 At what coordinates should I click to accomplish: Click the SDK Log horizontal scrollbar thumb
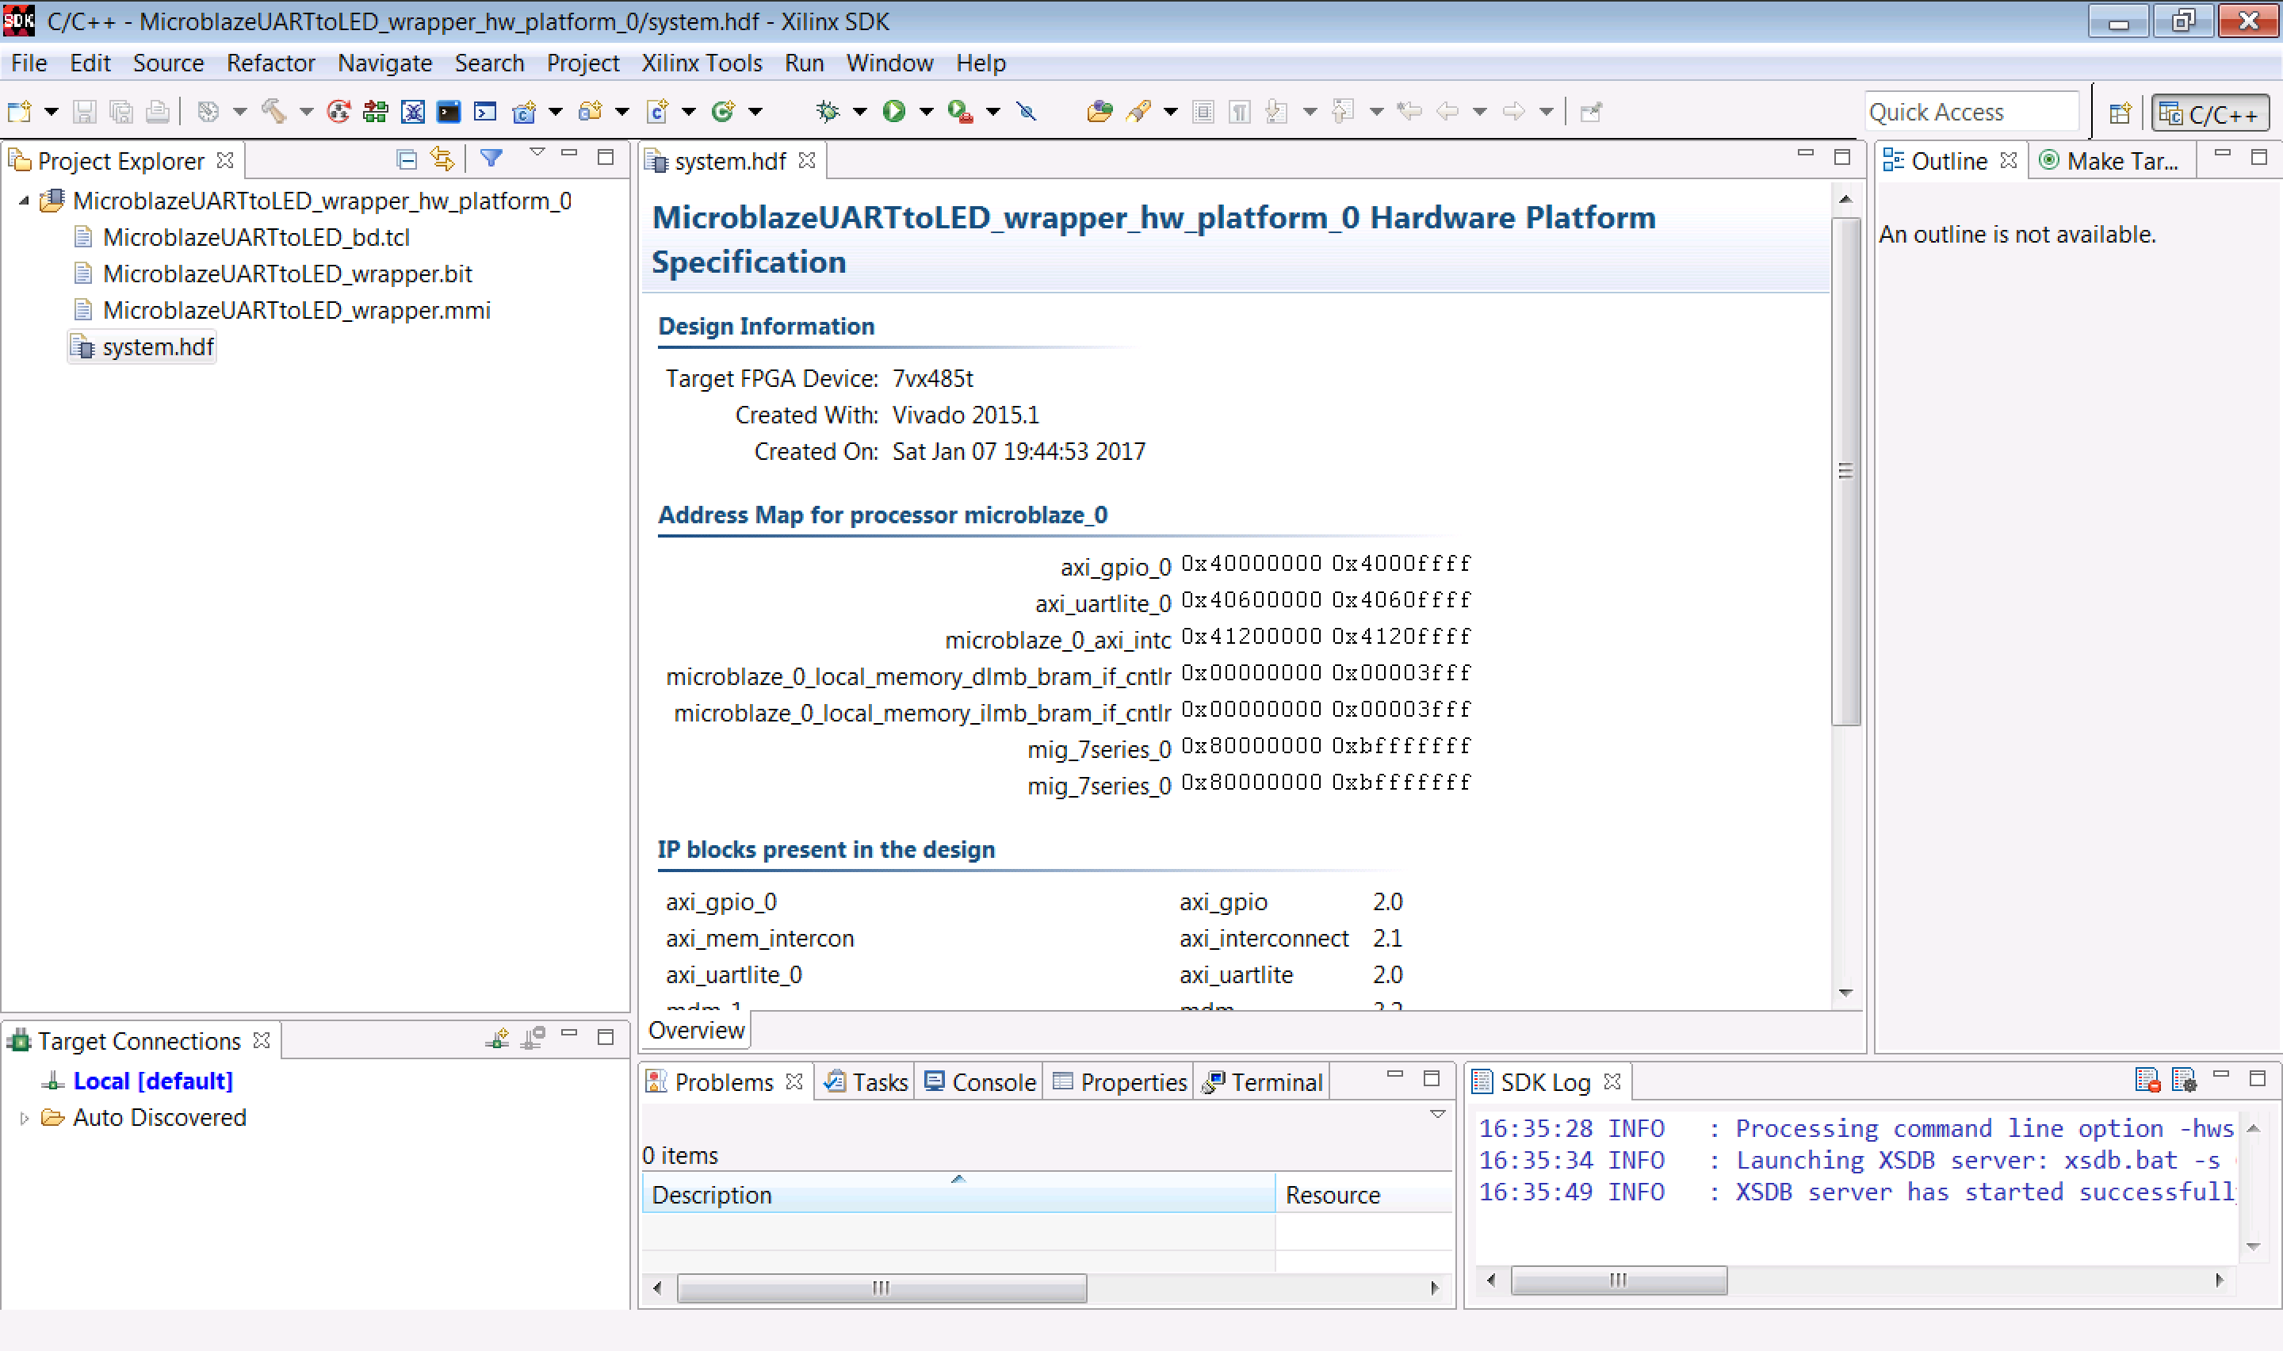pos(1618,1280)
